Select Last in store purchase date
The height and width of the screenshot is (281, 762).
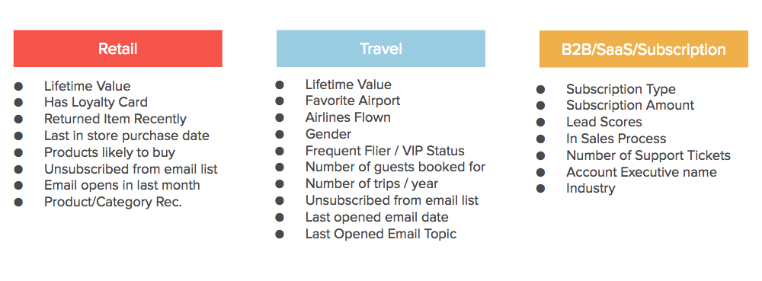126,136
